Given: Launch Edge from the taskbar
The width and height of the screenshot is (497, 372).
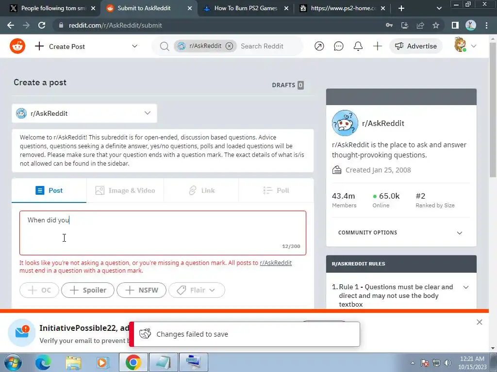Looking at the screenshot, I should (x=43, y=362).
